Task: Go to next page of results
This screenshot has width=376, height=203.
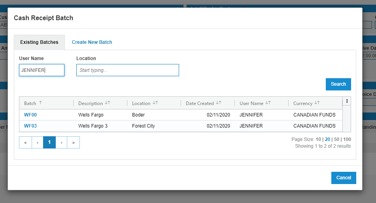Action: (x=61, y=142)
